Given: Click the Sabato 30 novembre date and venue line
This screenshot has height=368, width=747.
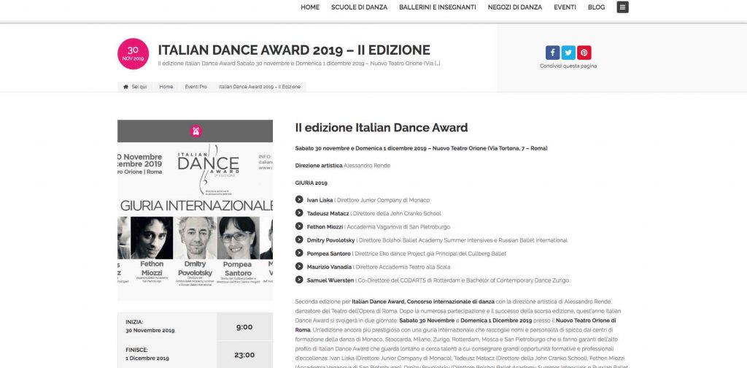Looking at the screenshot, I should coord(421,148).
